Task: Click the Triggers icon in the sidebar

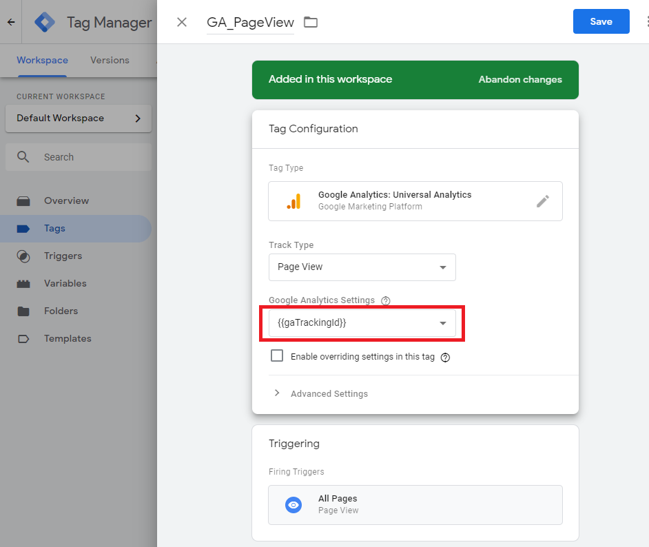Action: pyautogui.click(x=23, y=256)
